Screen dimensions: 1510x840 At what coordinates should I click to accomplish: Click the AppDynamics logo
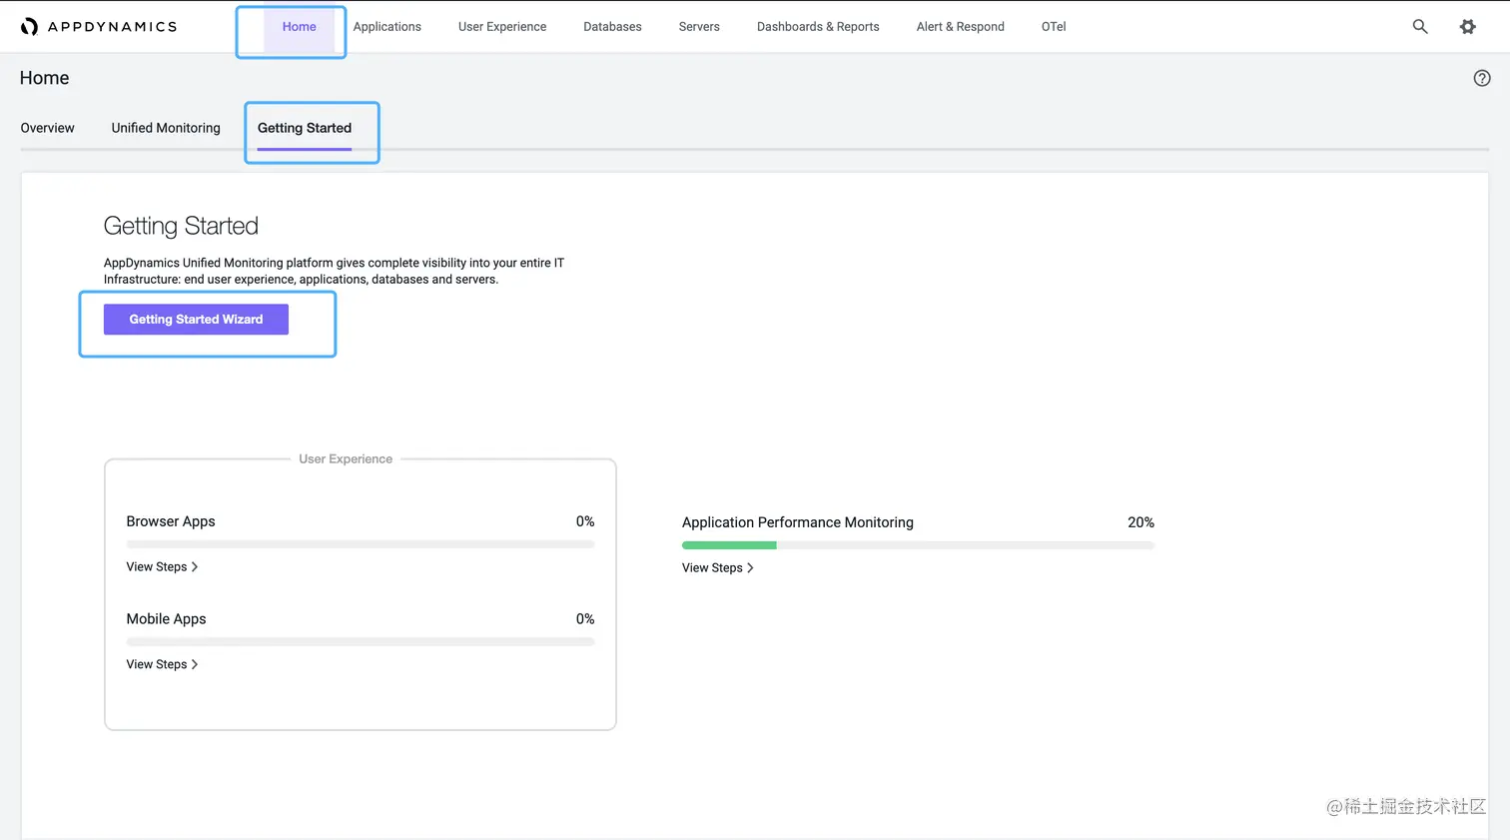[x=98, y=27]
